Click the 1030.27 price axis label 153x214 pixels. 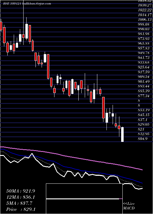pyautogui.click(x=145, y=5)
